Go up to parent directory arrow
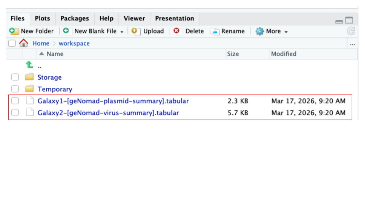Screen dimensions: 365x205 point(29,65)
